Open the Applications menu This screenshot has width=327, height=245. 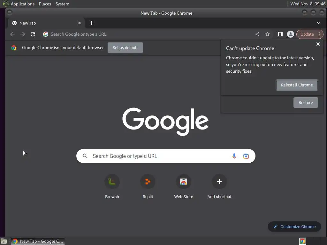pos(23,4)
